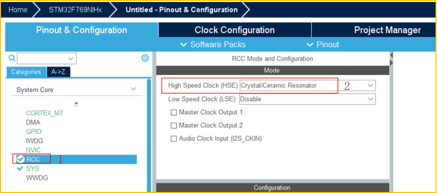Click the green checkmark beside SYS
Screen dimensions: 437x193
pyautogui.click(x=20, y=168)
